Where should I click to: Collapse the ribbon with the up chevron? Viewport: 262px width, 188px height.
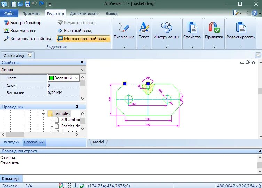point(247,13)
